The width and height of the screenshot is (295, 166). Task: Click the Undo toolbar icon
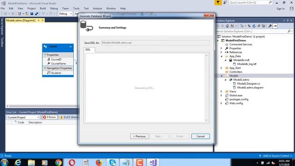pos(43,14)
